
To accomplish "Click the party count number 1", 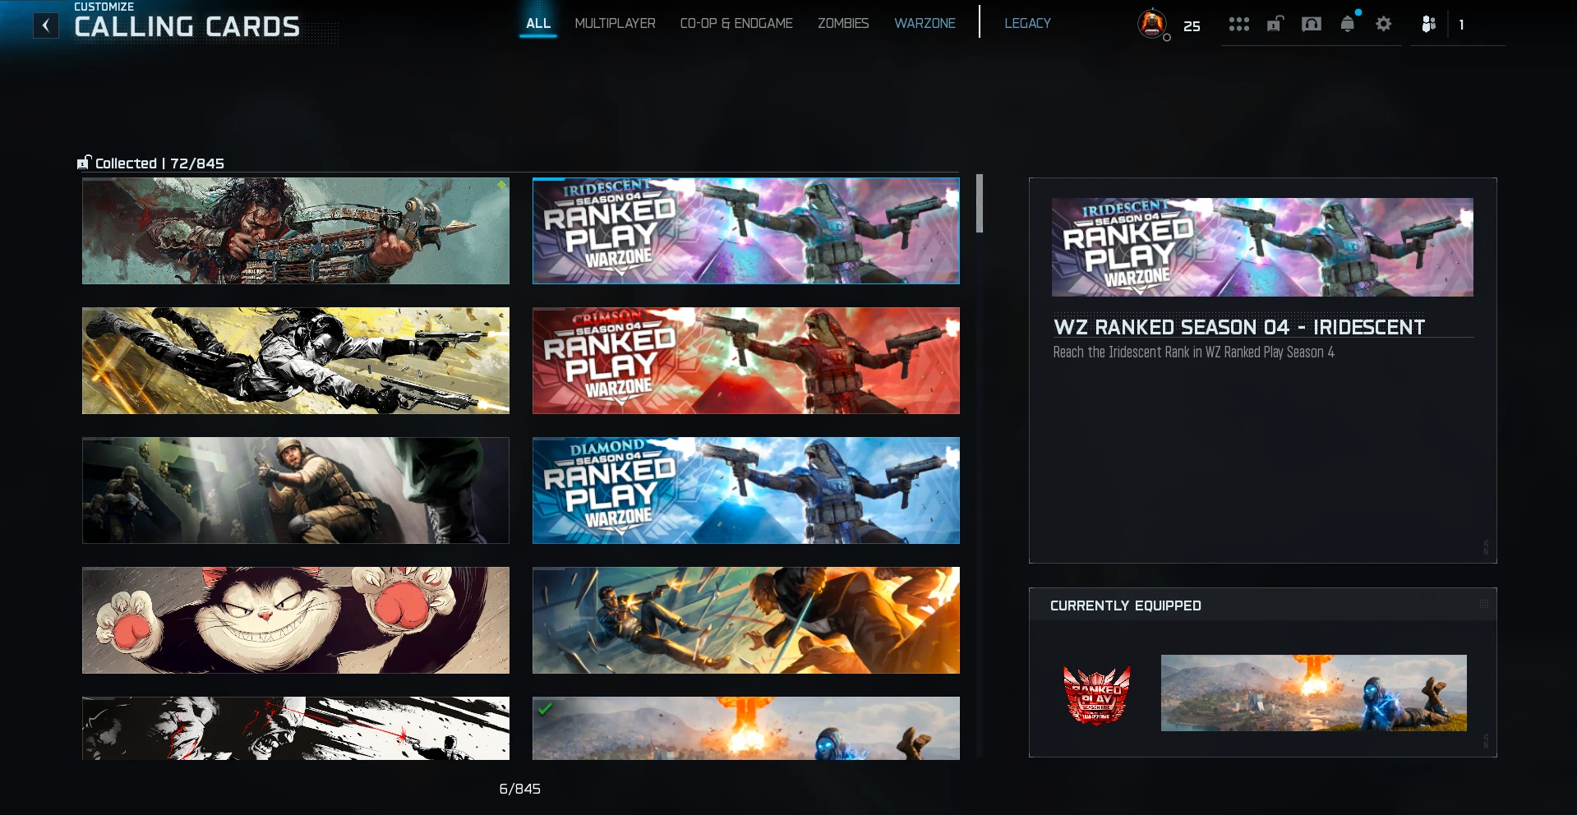I will click(x=1461, y=25).
